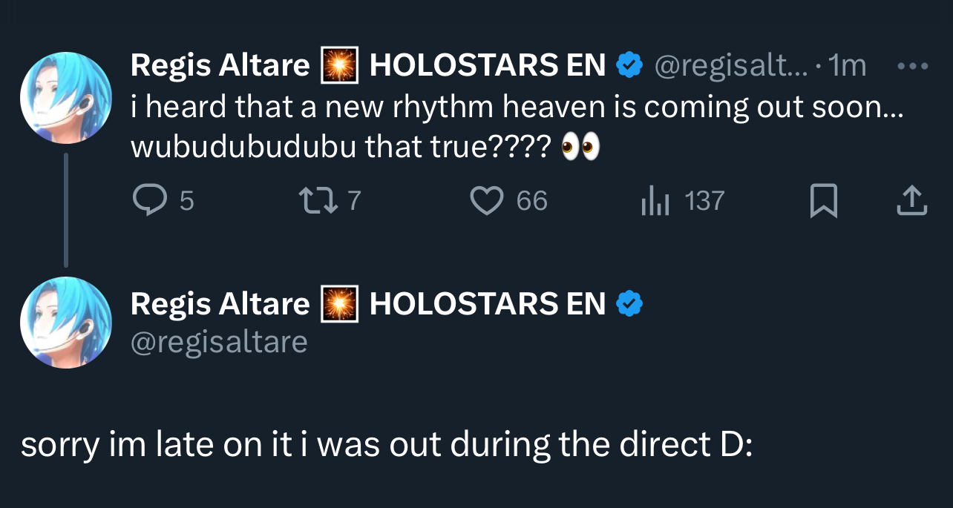
Task: Click the profile avatar beside the rhythm heaven tweet
Action: 66,98
